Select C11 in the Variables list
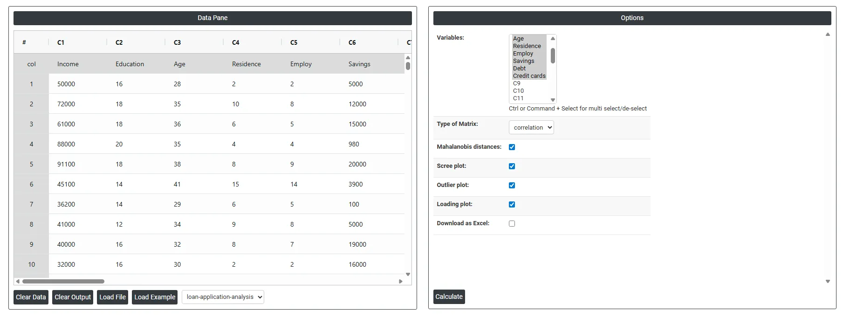 pyautogui.click(x=529, y=98)
